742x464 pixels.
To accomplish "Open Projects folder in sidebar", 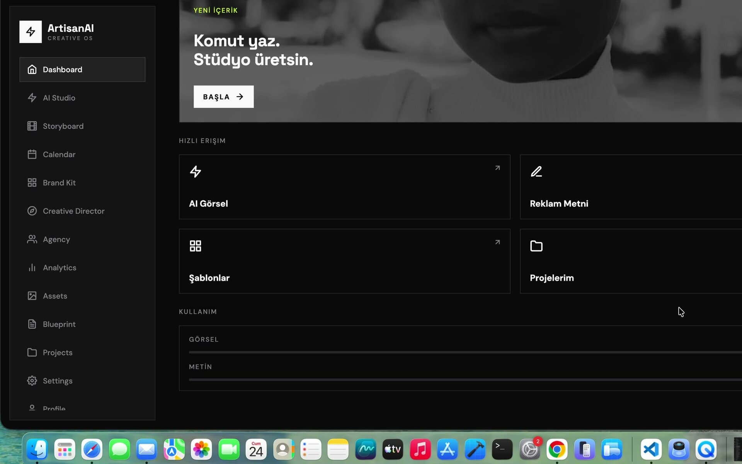I will tap(82, 352).
